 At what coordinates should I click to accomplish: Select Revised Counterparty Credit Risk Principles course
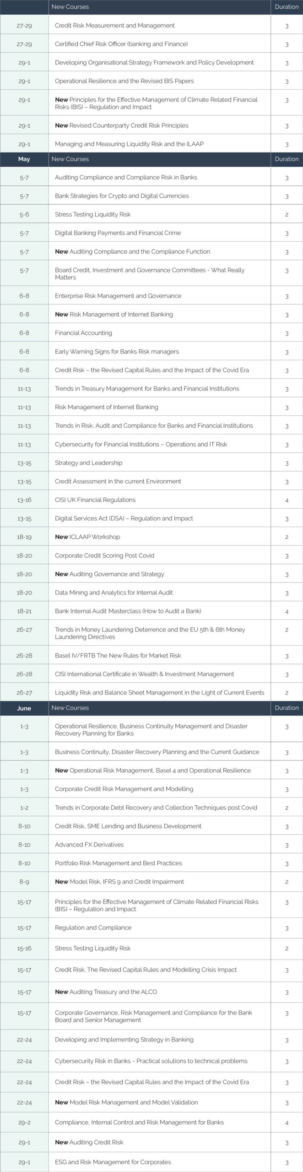click(x=121, y=125)
